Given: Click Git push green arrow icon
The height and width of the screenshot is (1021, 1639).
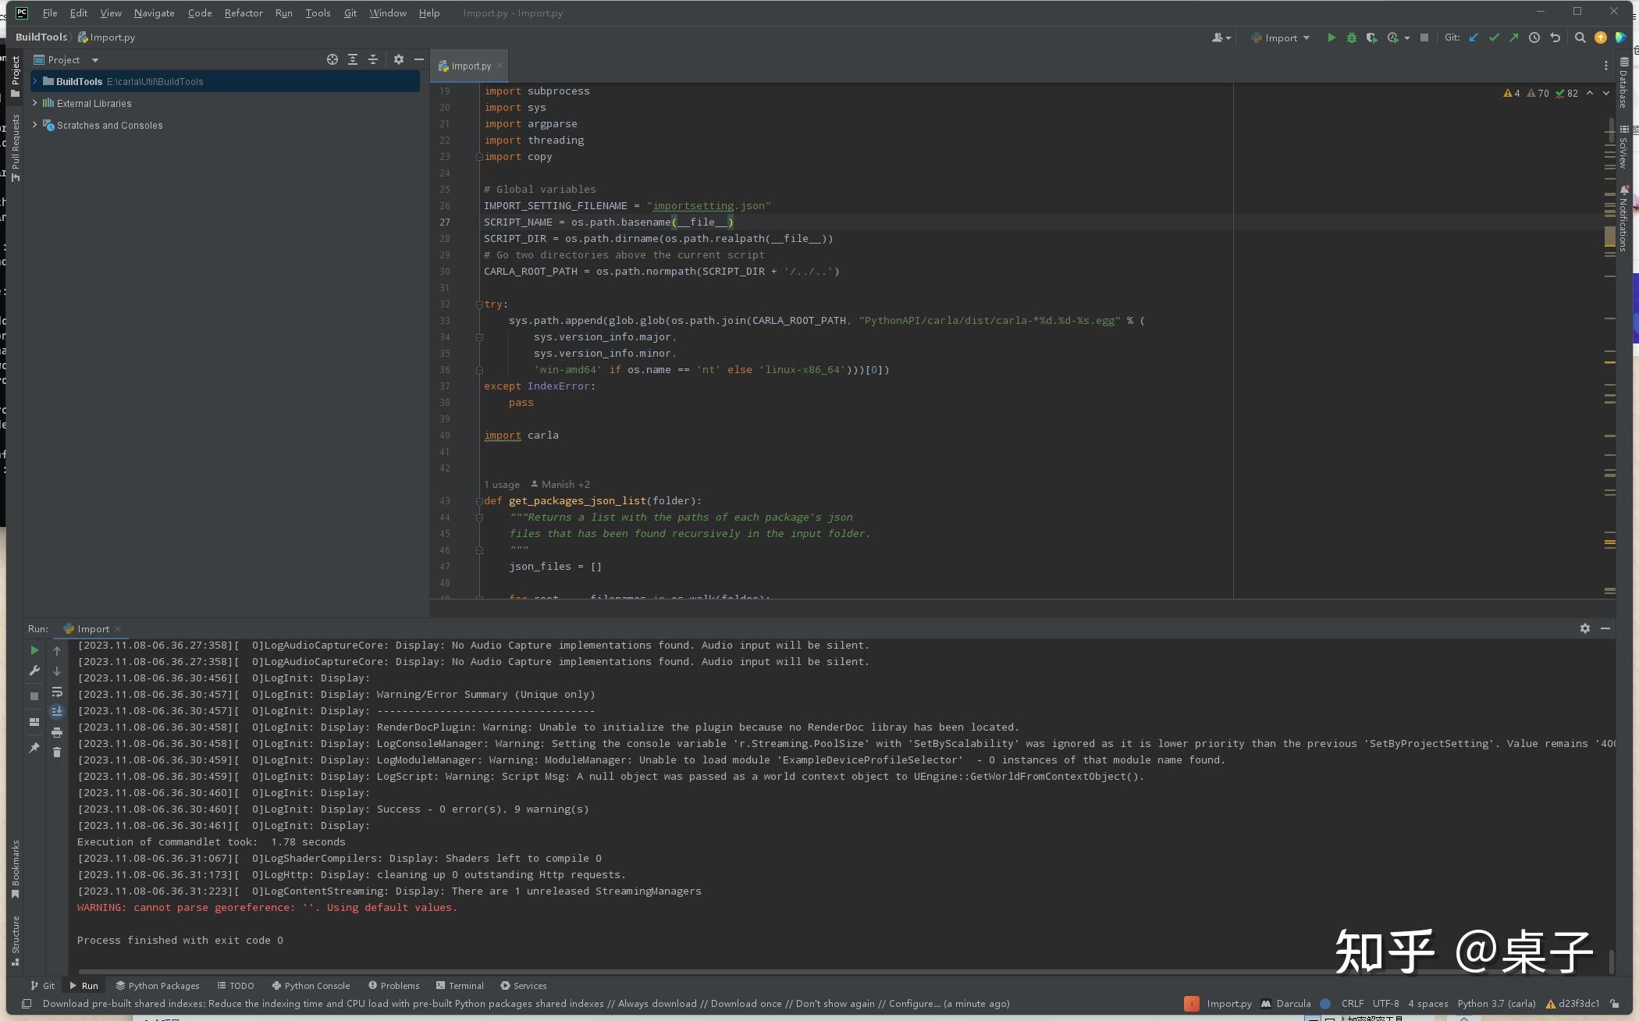Looking at the screenshot, I should [1513, 37].
